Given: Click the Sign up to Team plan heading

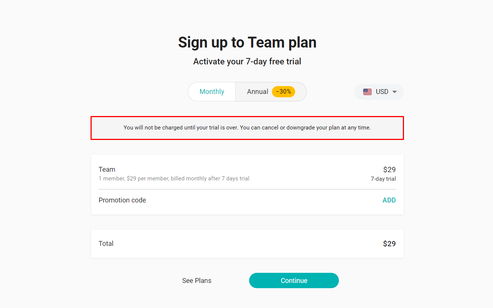Looking at the screenshot, I should coord(247,42).
